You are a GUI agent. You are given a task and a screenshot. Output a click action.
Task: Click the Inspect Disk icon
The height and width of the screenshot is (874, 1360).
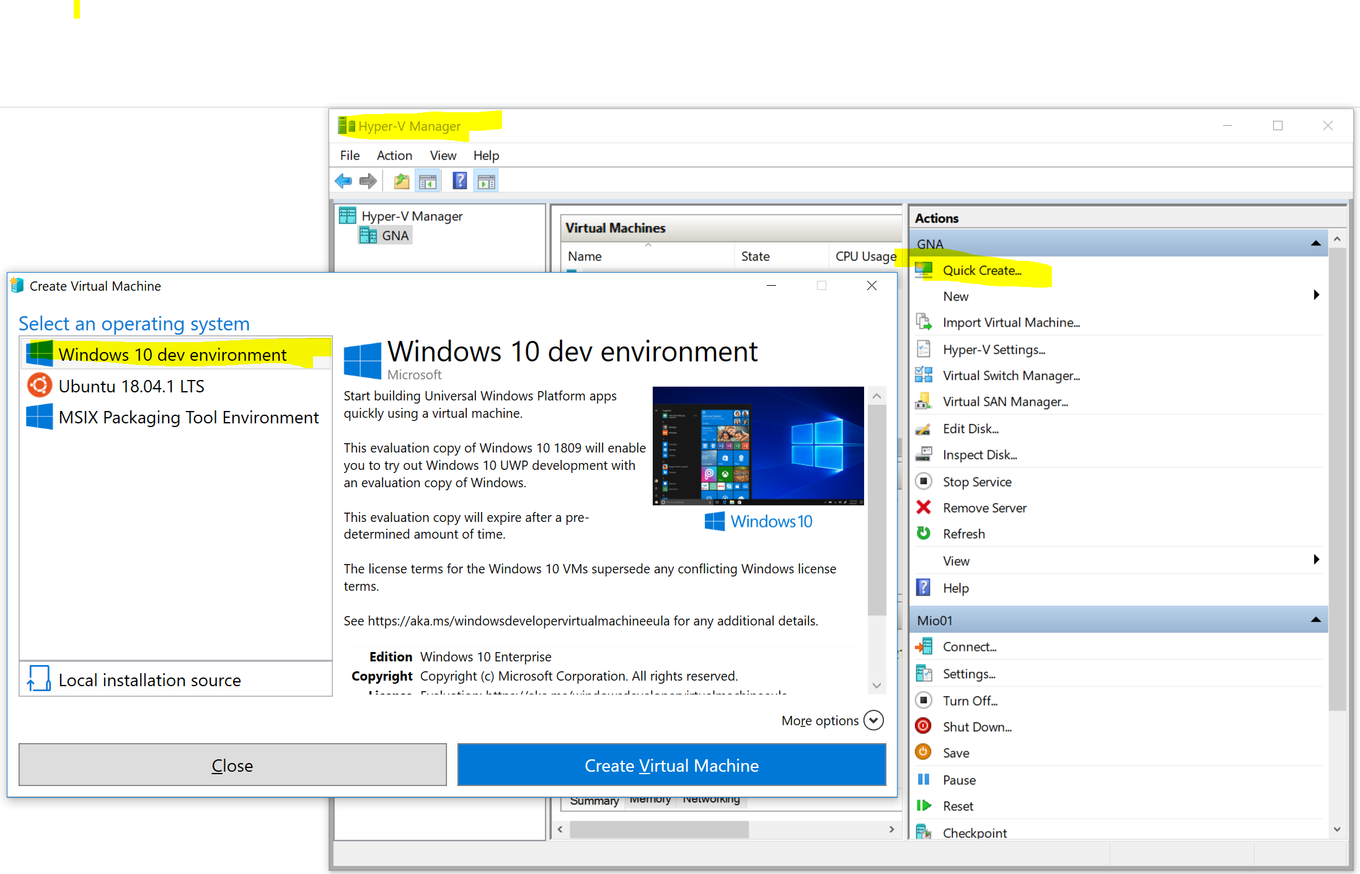point(924,454)
